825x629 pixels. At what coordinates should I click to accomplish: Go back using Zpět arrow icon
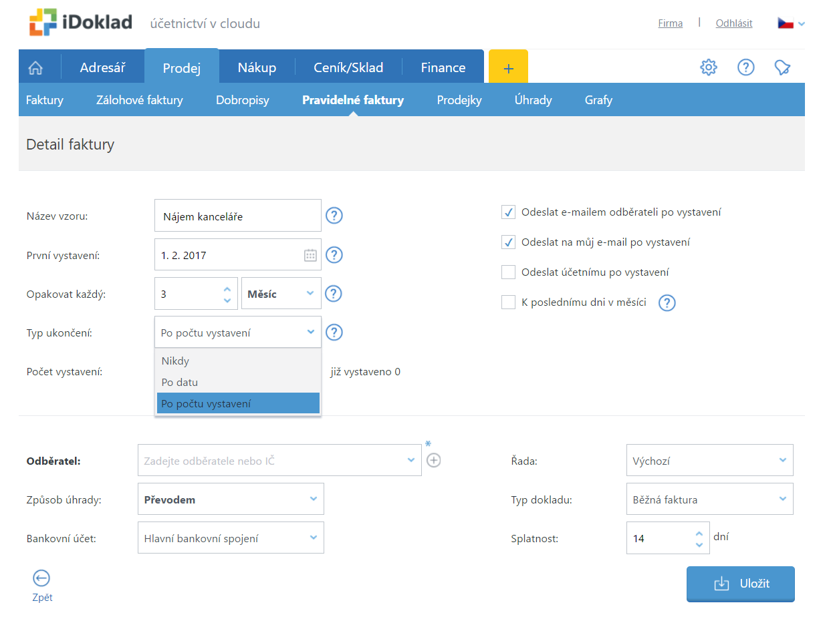(x=41, y=578)
